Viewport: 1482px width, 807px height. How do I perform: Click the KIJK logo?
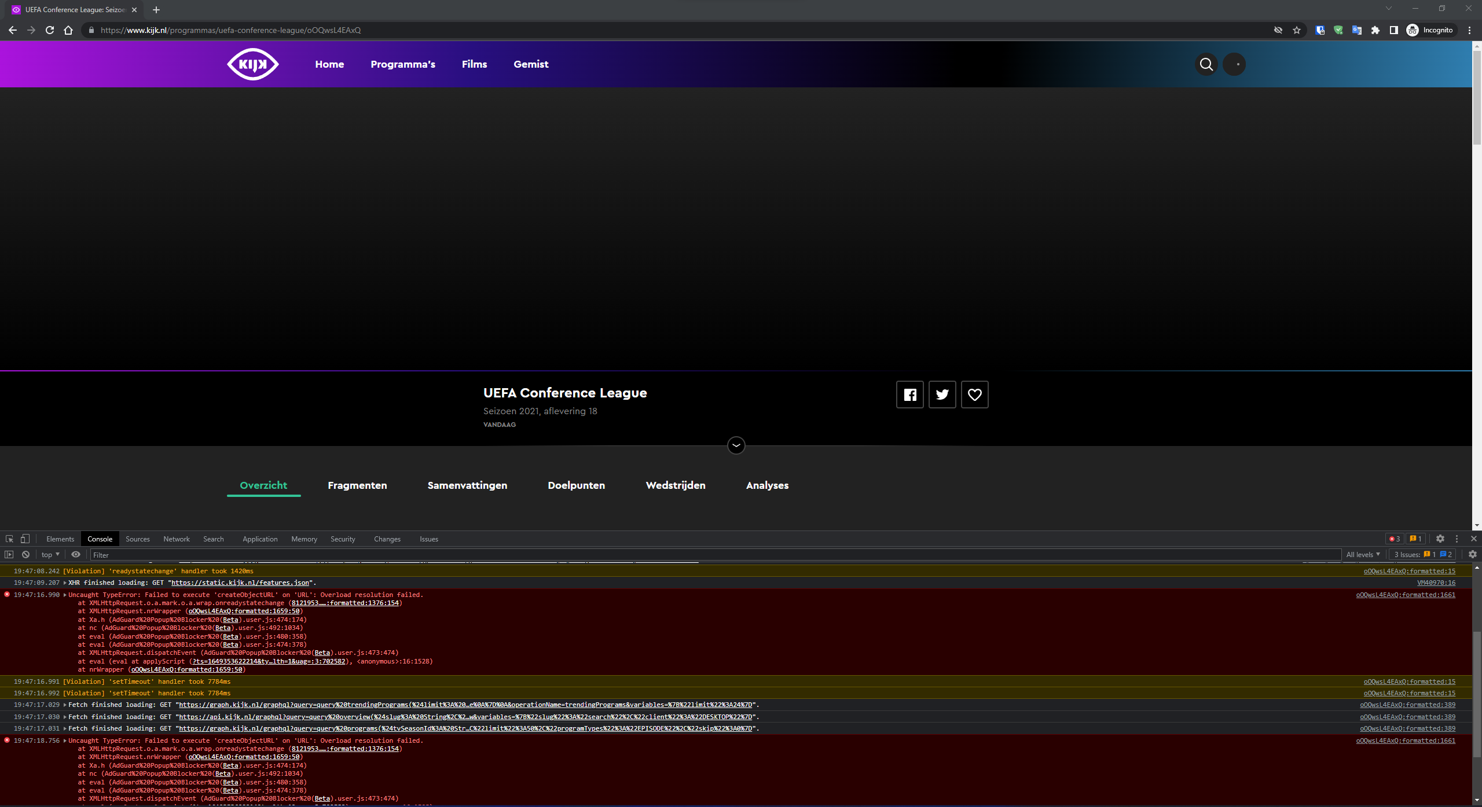252,64
